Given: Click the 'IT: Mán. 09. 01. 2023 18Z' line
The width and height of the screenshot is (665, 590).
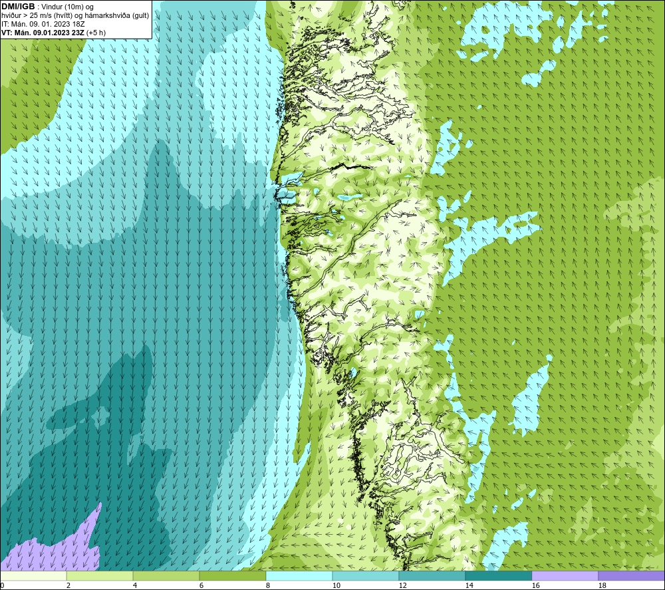Looking at the screenshot, I should pyautogui.click(x=43, y=24).
